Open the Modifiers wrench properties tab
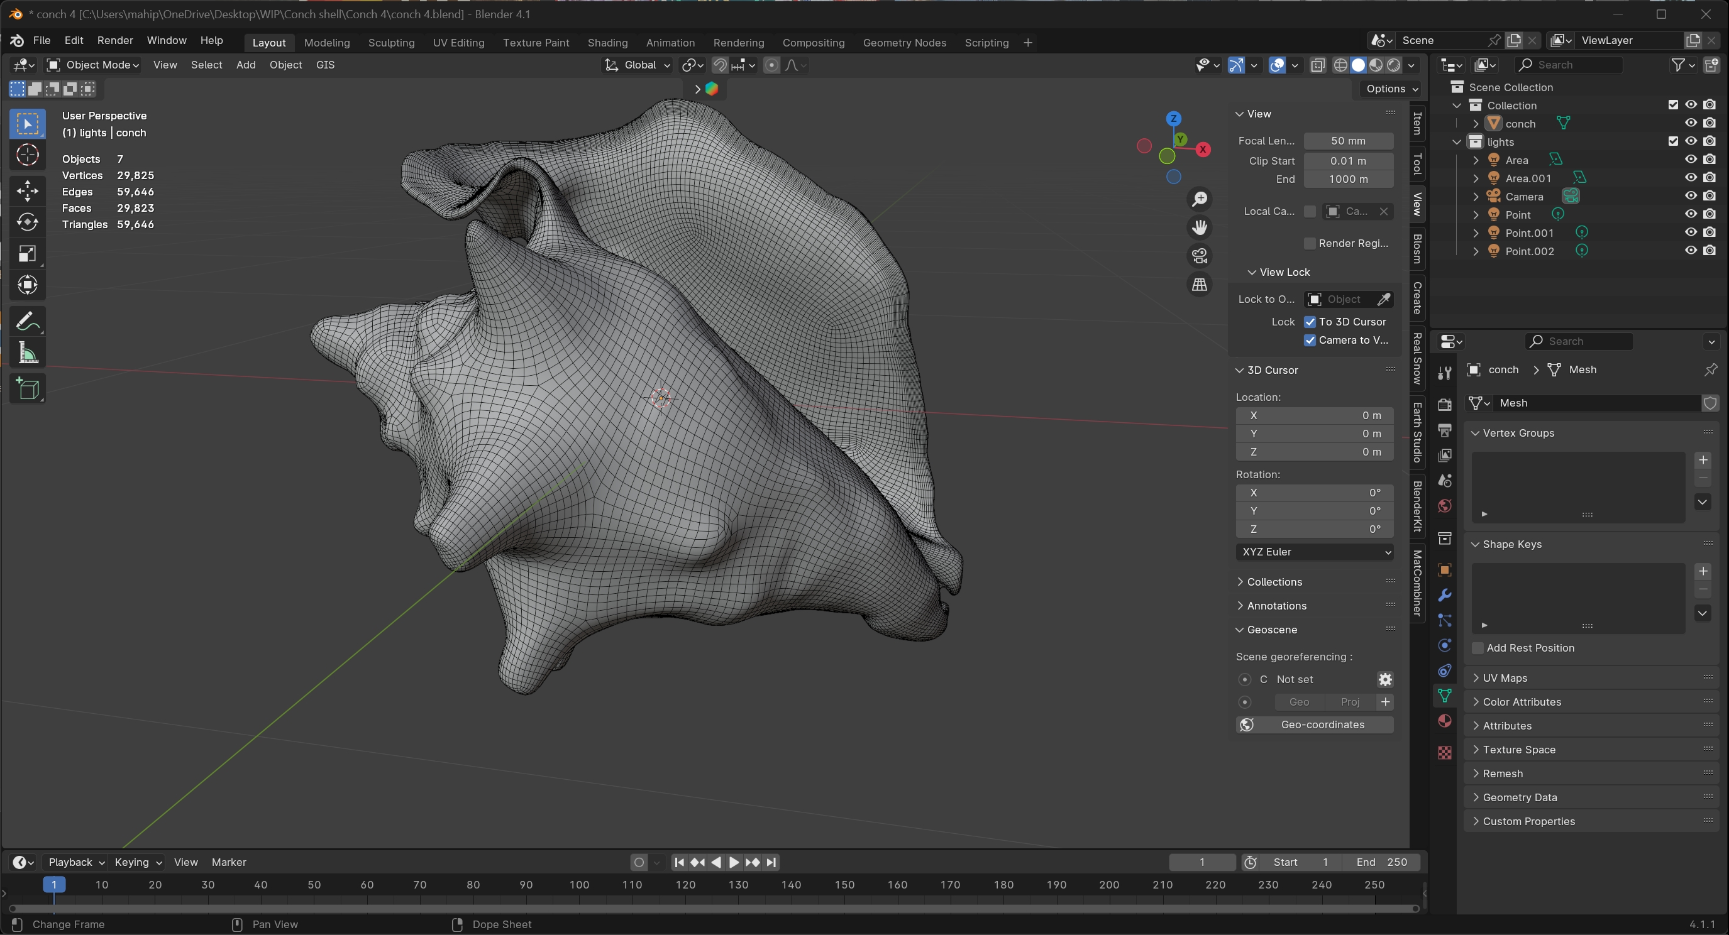Image resolution: width=1729 pixels, height=935 pixels. click(x=1444, y=595)
